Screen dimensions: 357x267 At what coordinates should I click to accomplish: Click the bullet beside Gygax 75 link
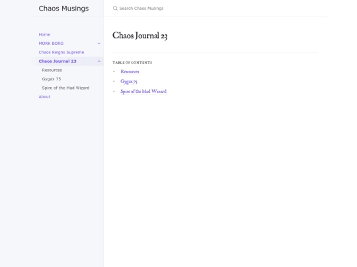(114, 81)
